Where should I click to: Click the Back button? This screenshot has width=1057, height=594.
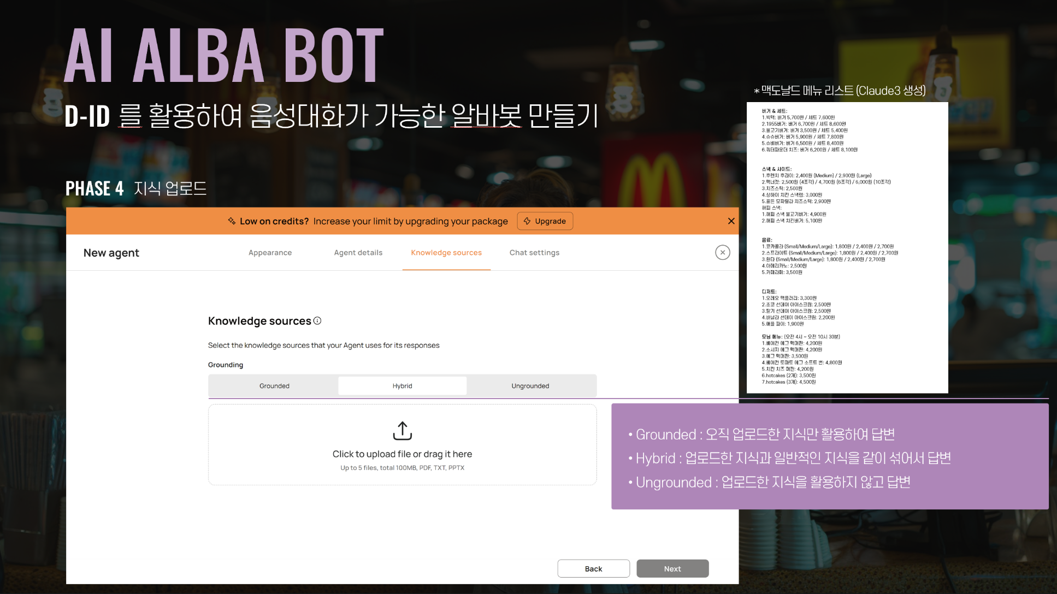594,568
